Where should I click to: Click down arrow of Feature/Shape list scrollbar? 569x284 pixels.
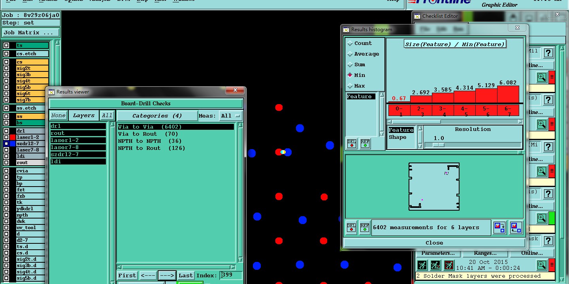coord(420,146)
